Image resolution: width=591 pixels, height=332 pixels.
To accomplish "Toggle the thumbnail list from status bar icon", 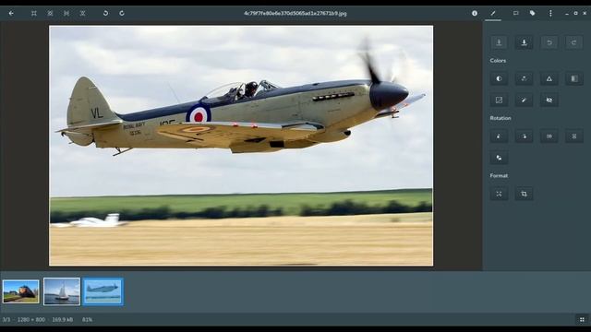I will [582, 320].
